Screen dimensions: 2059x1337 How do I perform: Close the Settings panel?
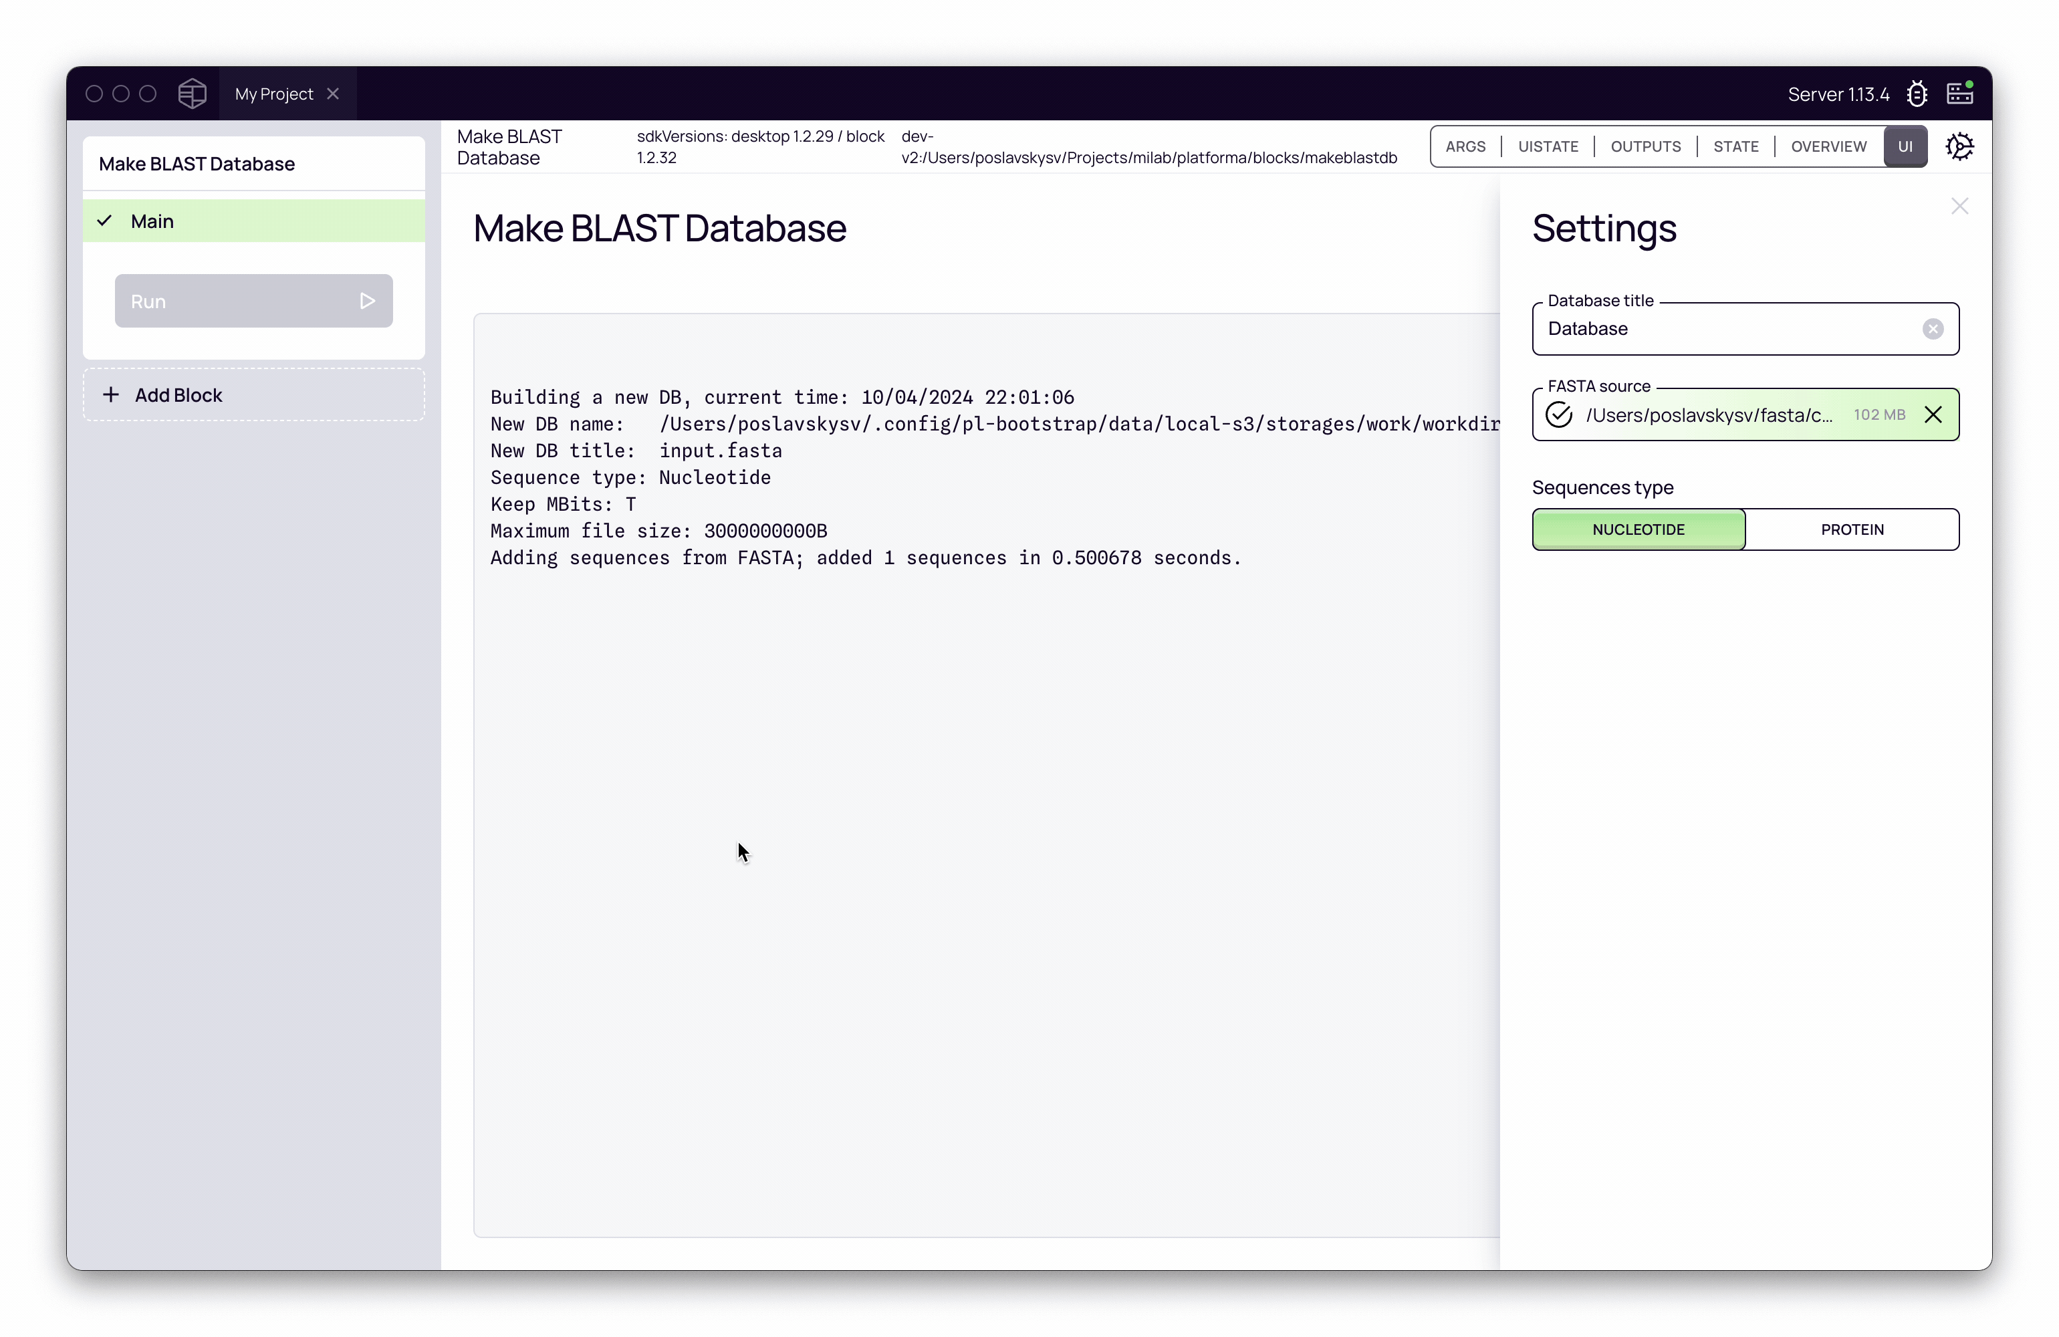point(1959,206)
